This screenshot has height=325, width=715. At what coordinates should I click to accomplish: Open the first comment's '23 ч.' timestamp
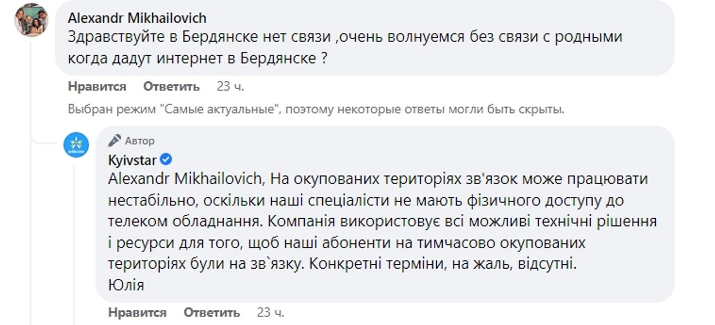click(230, 87)
